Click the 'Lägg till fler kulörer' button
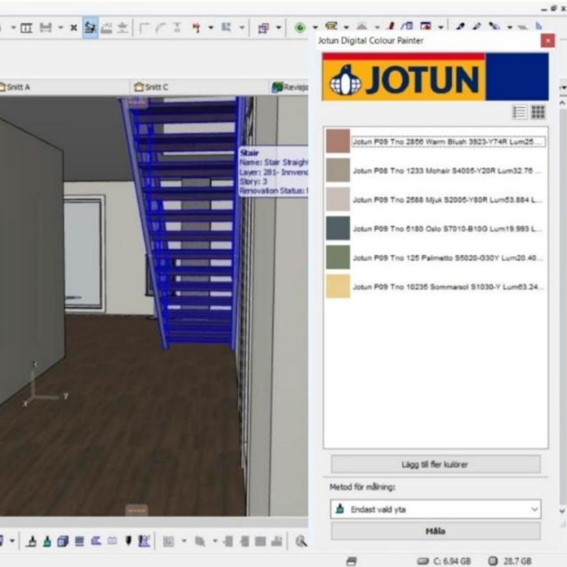Viewport: 567px width, 567px height. (x=435, y=464)
